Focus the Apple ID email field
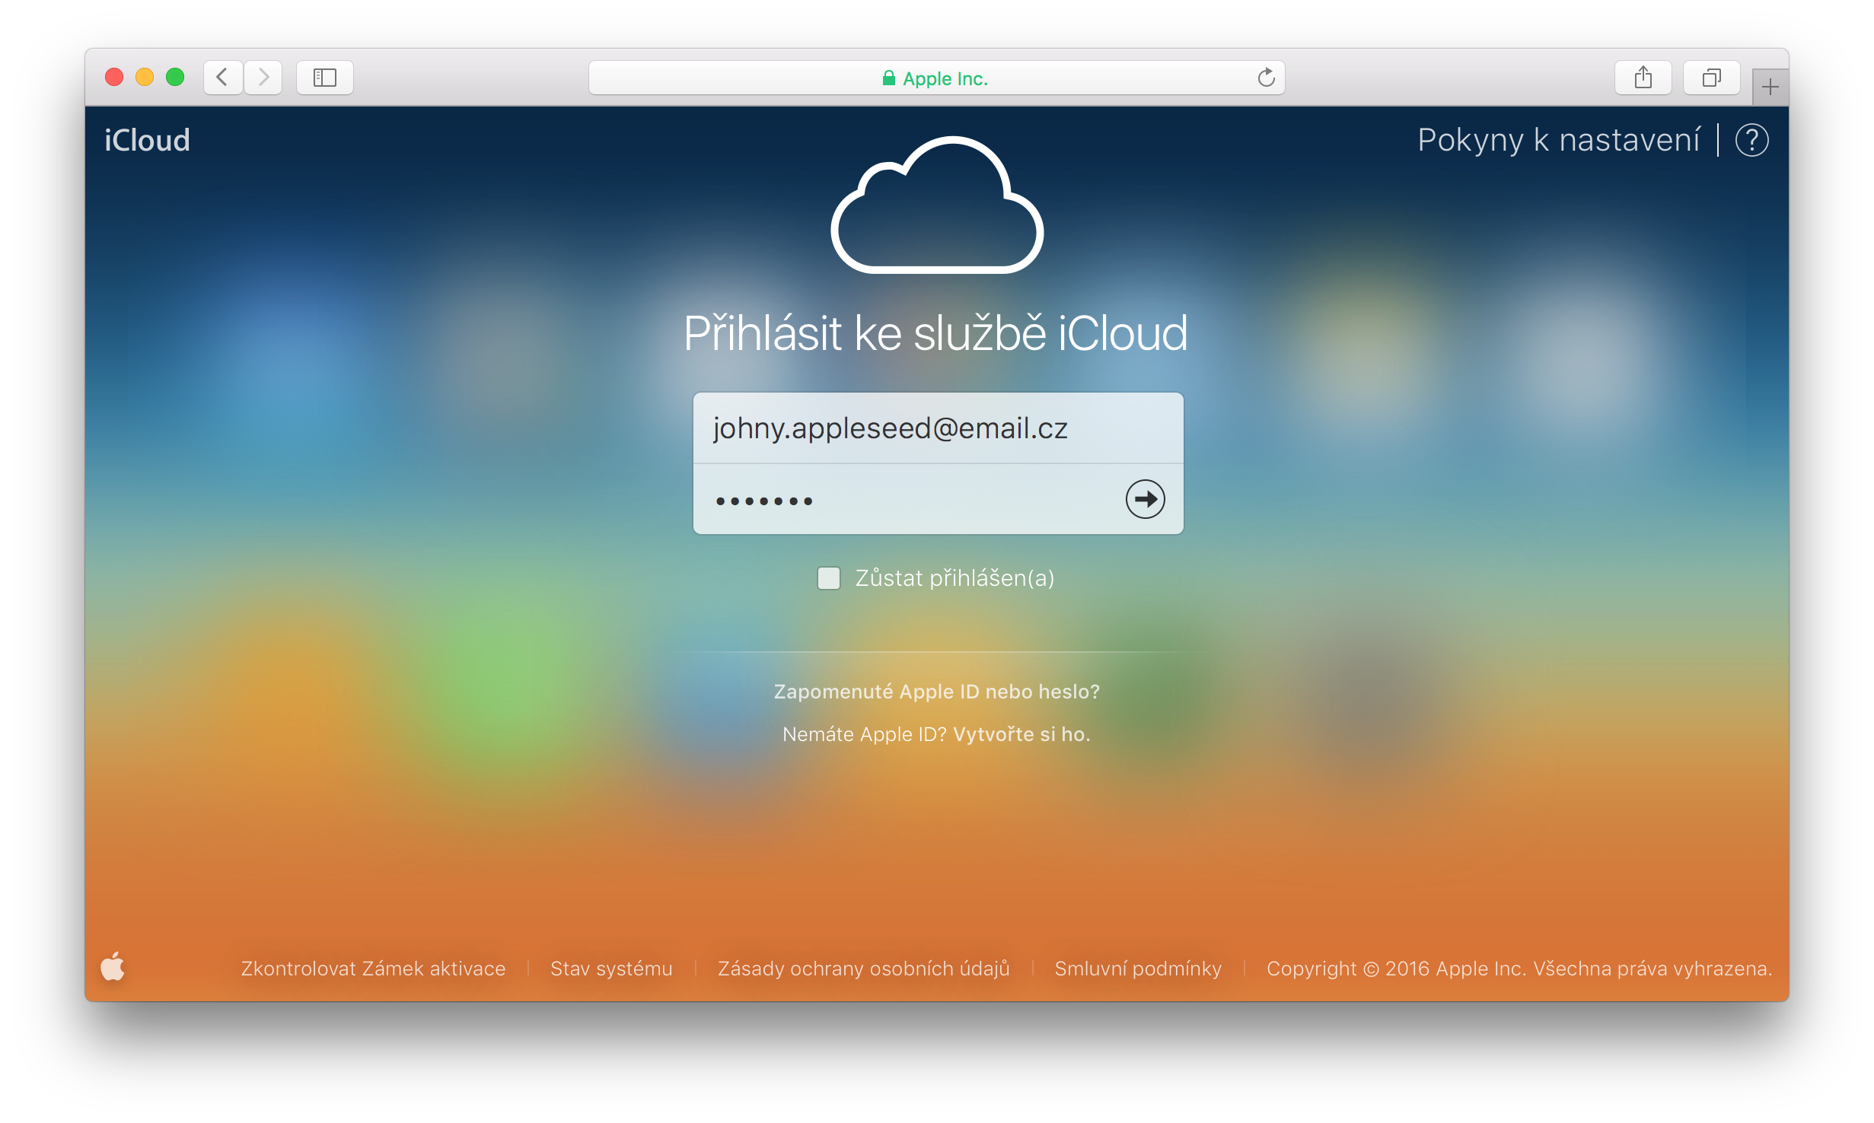The width and height of the screenshot is (1874, 1123). [938, 428]
